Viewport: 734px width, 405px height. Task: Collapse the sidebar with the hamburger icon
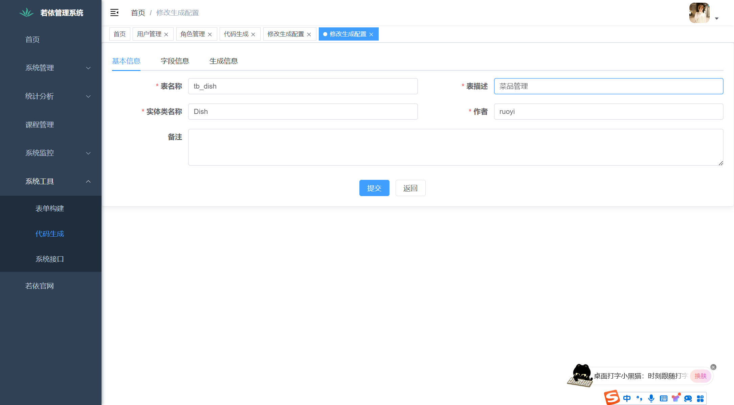click(x=114, y=13)
